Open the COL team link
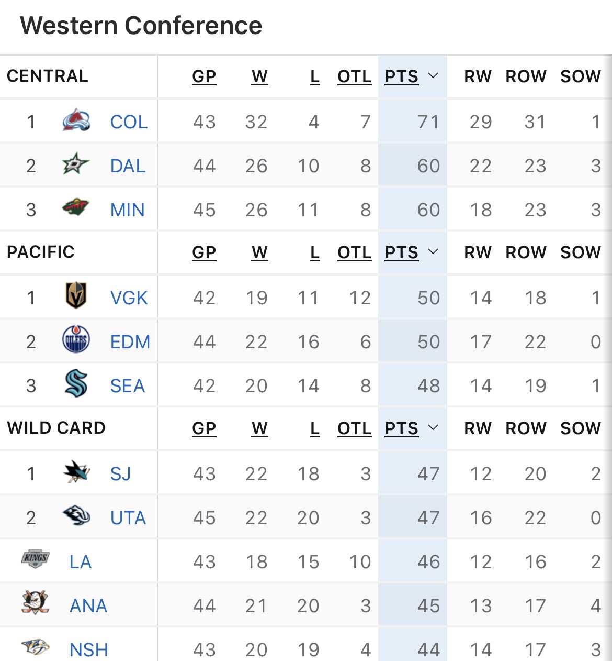The width and height of the screenshot is (612, 661). [129, 122]
